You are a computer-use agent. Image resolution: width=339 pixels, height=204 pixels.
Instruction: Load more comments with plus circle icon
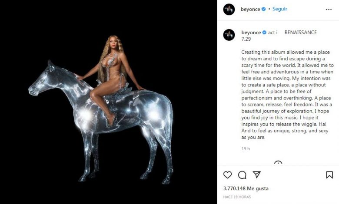(278, 163)
